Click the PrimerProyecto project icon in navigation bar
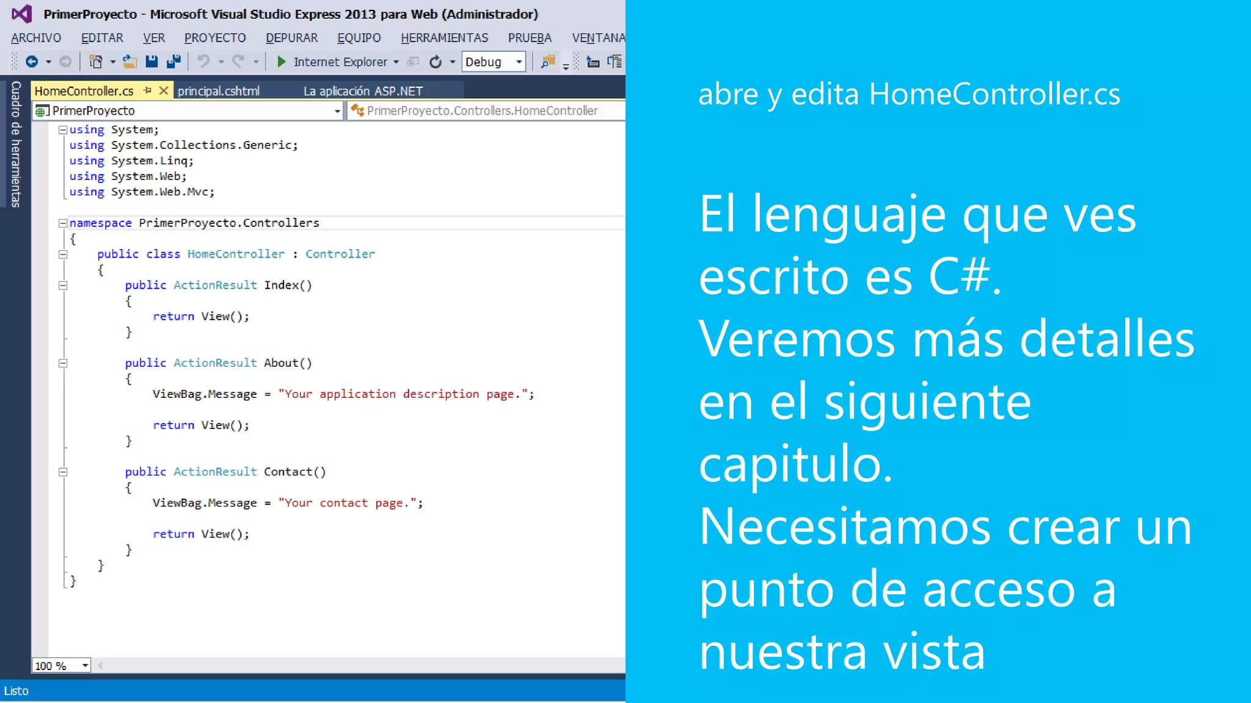1251x703 pixels. coord(42,111)
